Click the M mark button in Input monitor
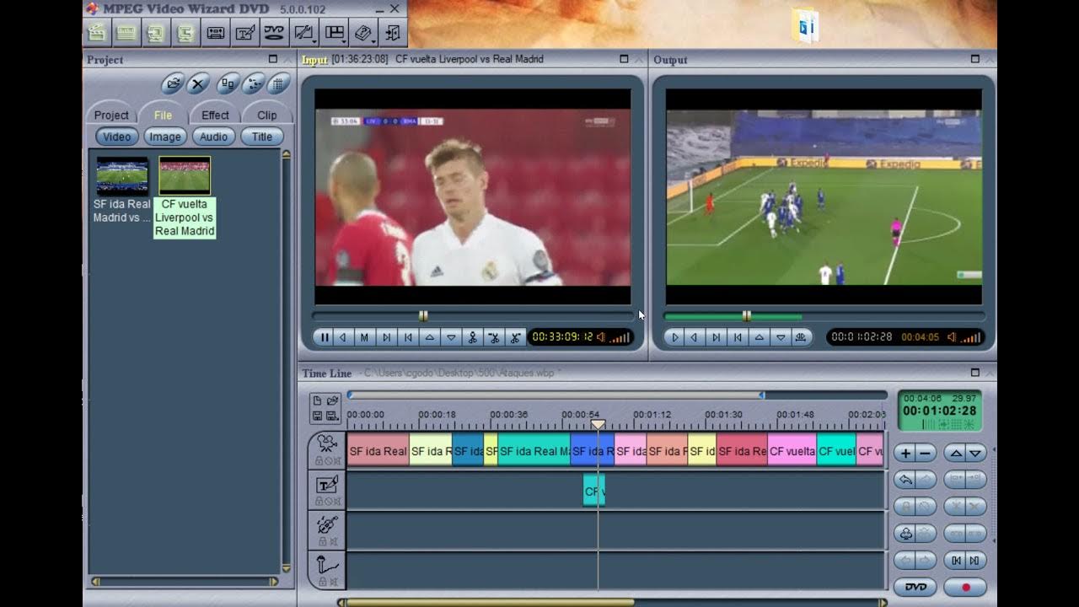The image size is (1079, 607). pos(364,337)
